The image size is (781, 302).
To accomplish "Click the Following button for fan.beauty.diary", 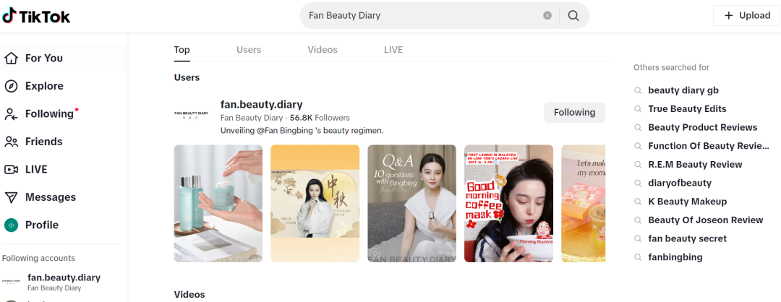I will pyautogui.click(x=574, y=113).
